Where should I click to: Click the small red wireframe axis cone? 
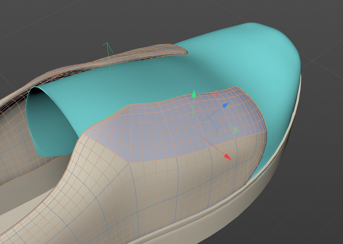pos(215,94)
